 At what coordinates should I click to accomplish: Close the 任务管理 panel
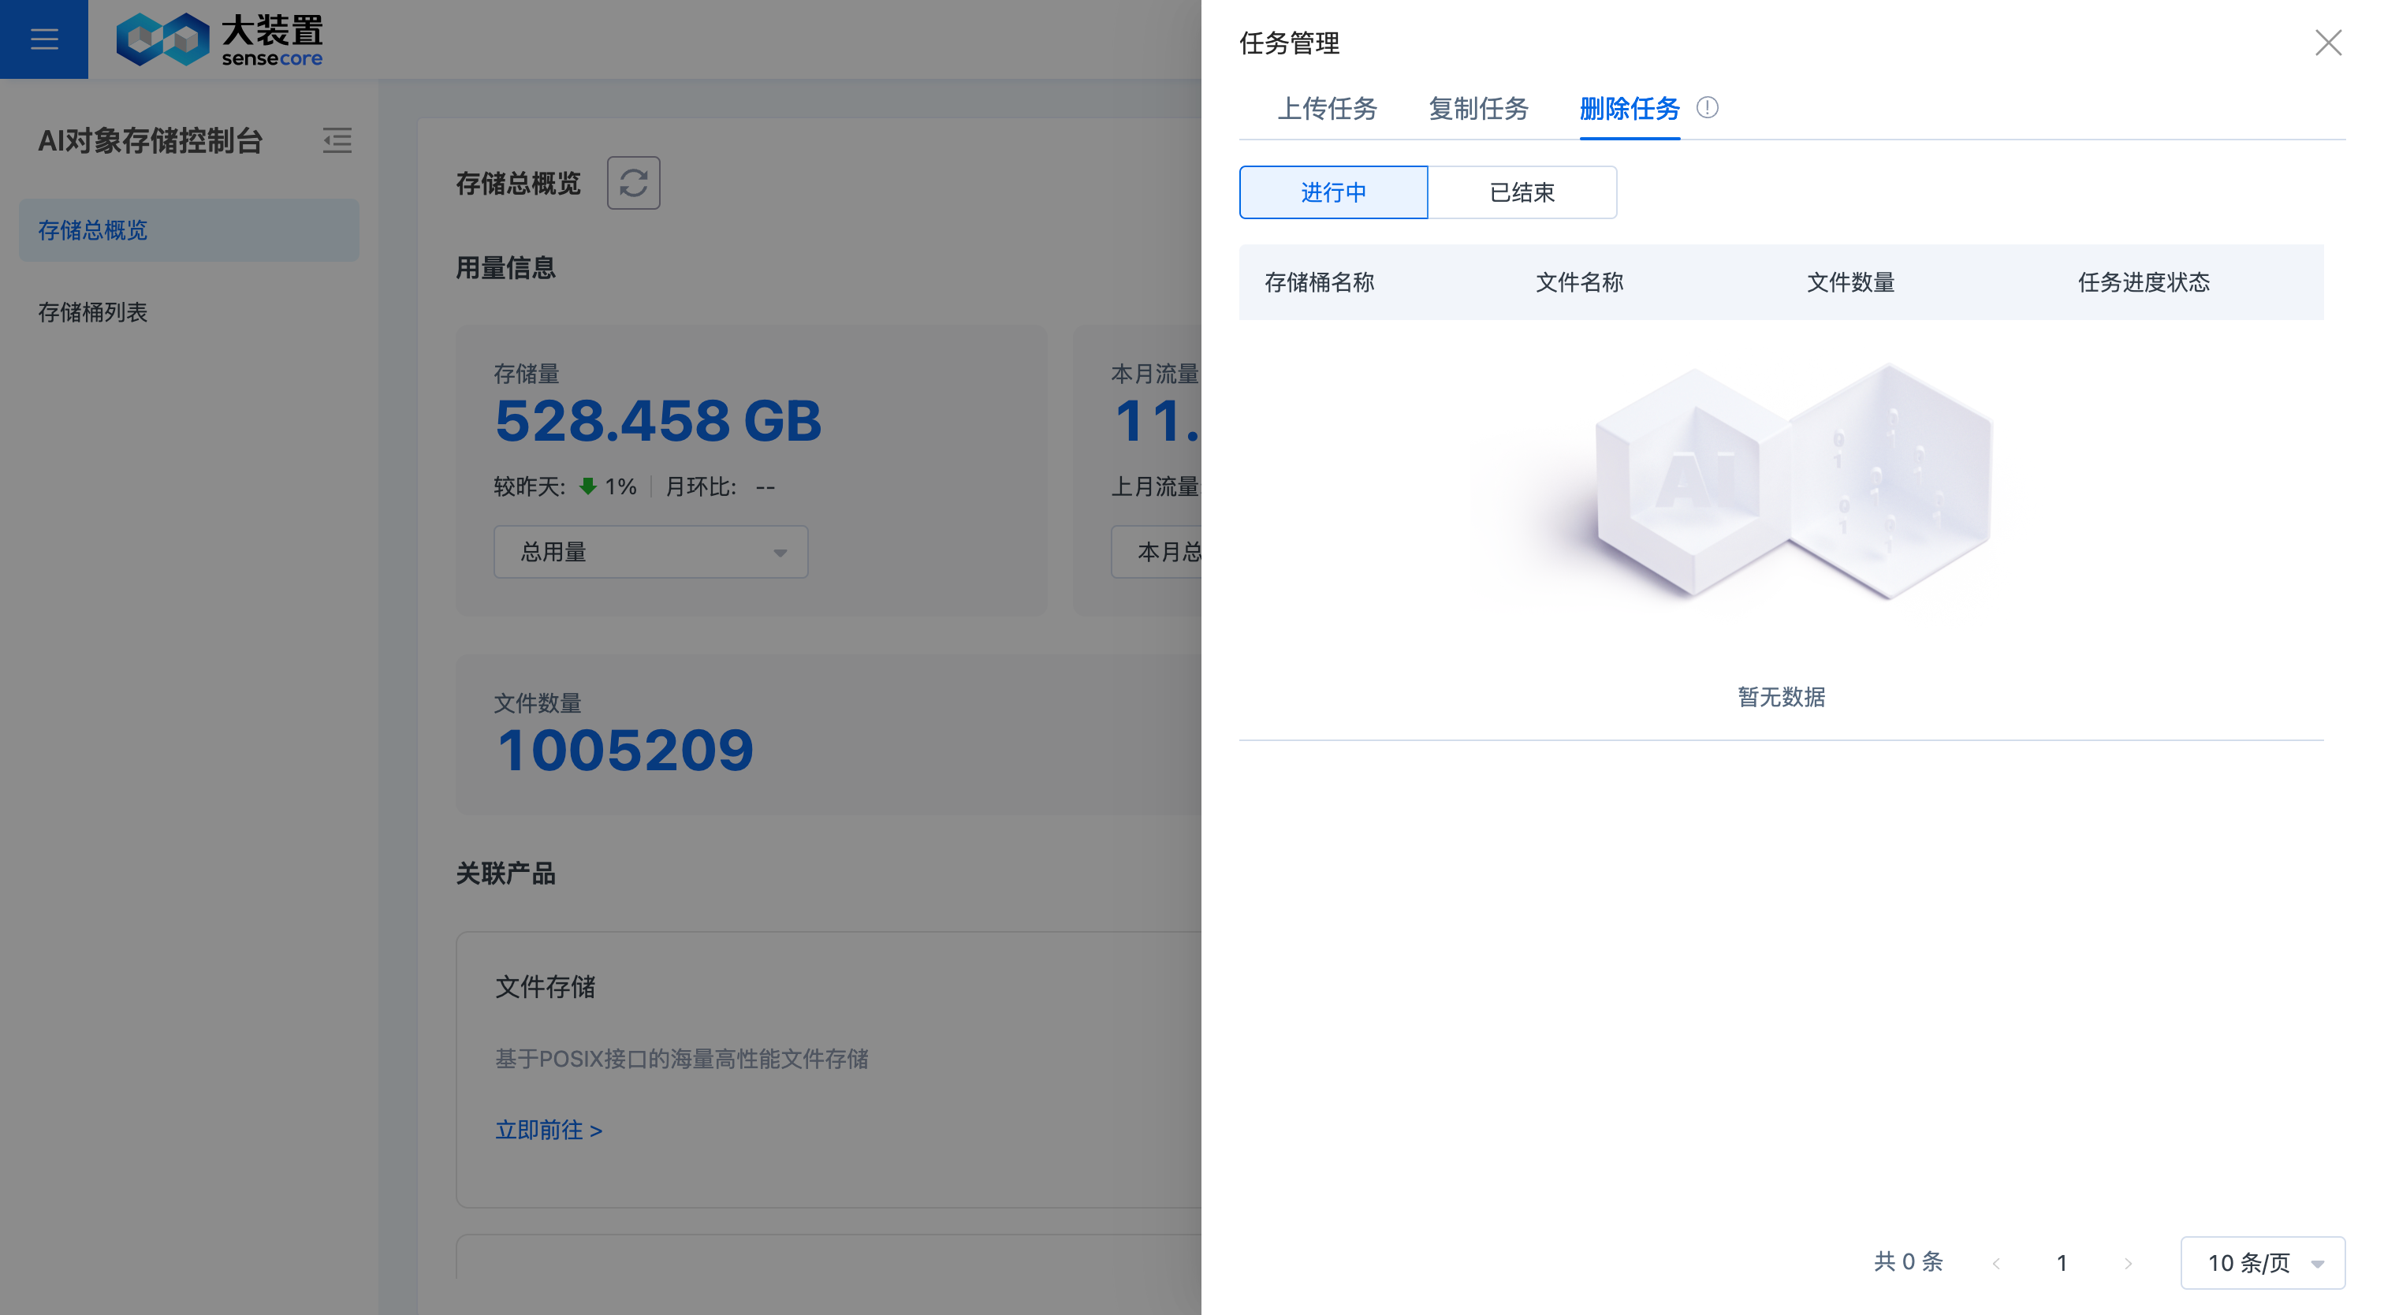click(x=2327, y=43)
